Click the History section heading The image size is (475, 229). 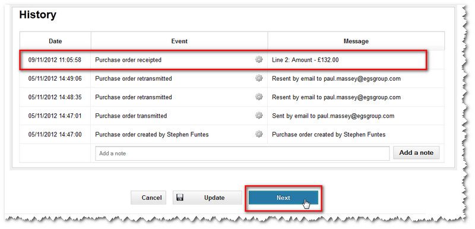pos(38,15)
